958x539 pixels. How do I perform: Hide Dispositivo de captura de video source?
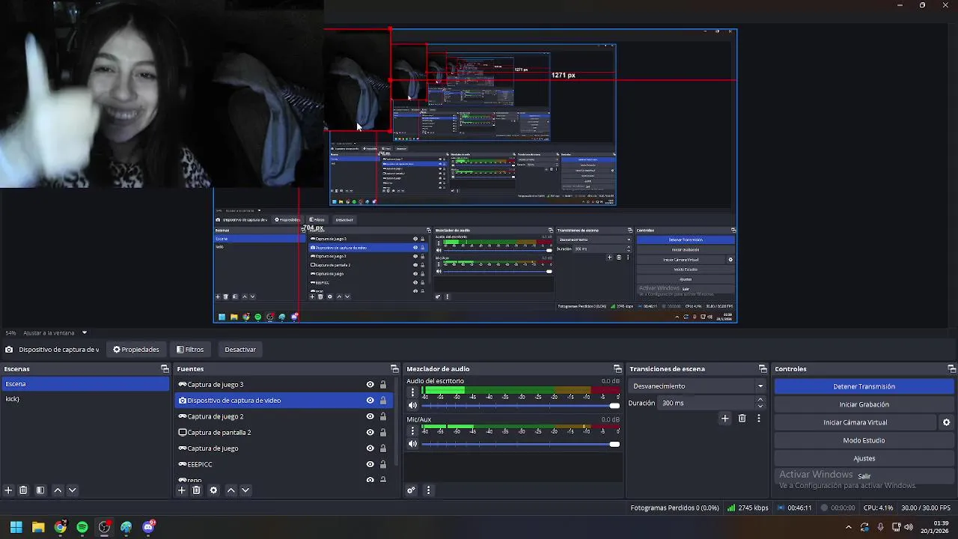370,401
